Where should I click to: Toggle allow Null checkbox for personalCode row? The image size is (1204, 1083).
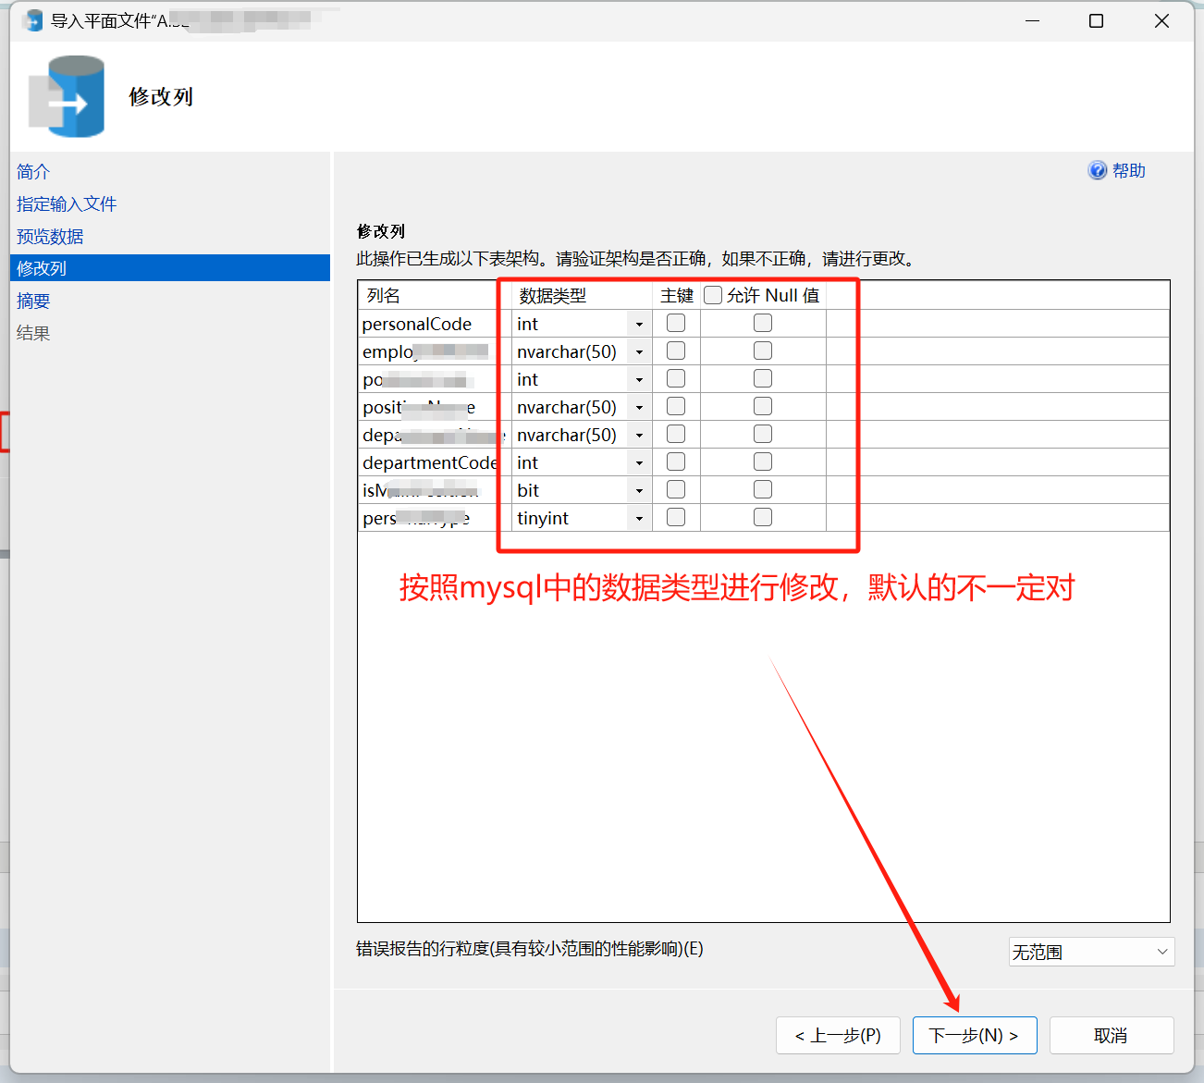[763, 323]
